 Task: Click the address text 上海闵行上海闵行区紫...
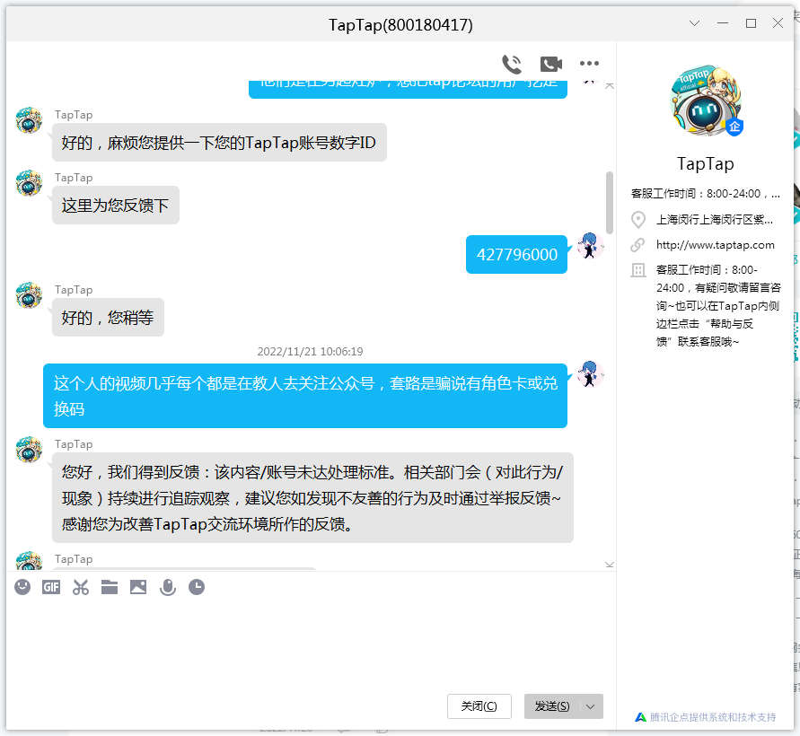(x=715, y=220)
